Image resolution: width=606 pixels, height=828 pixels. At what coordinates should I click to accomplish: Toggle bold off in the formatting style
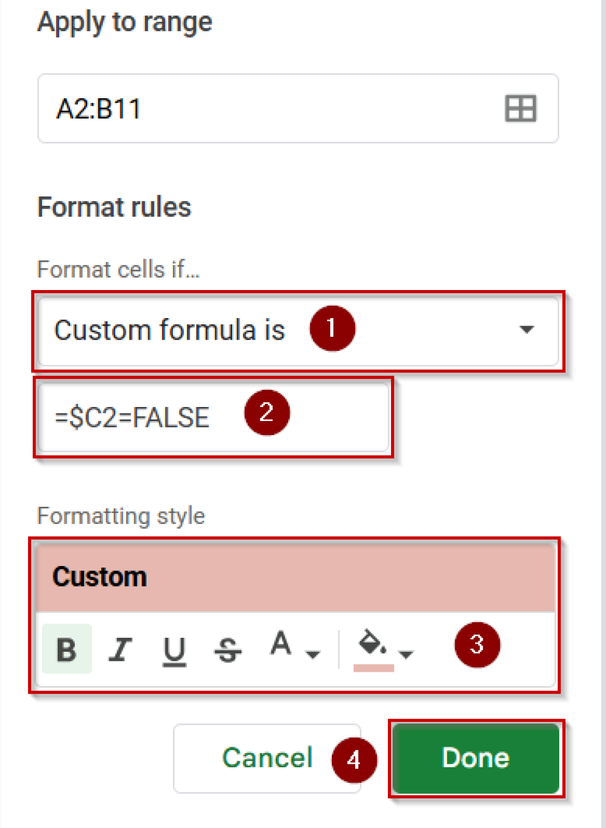pyautogui.click(x=66, y=650)
